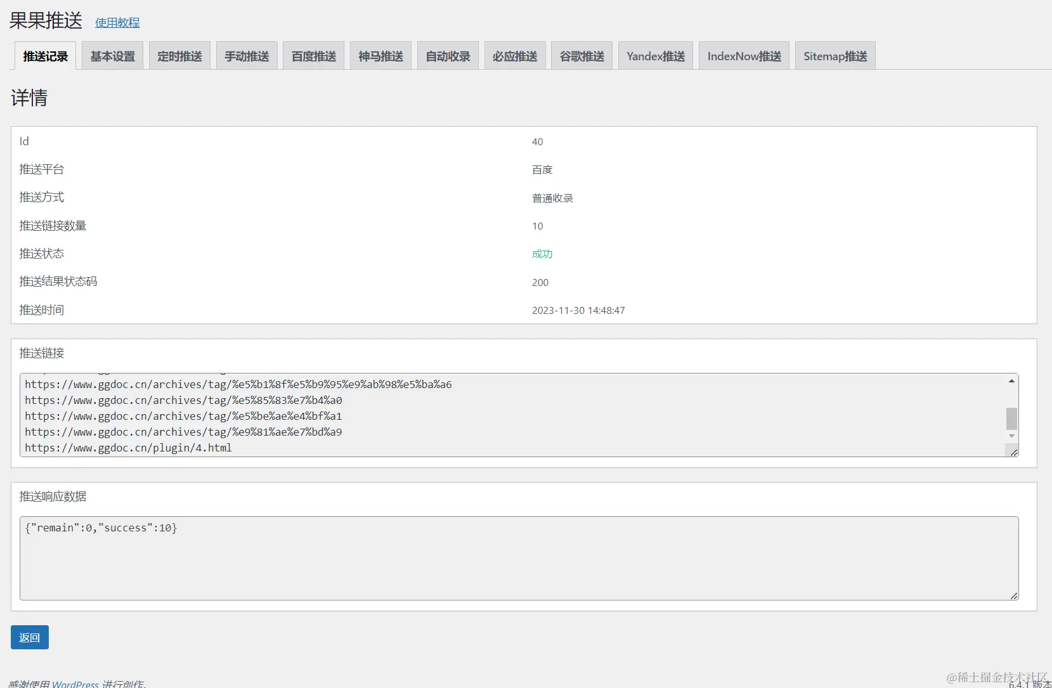Image resolution: width=1052 pixels, height=688 pixels.
Task: Open the WordPress footer link
Action: (x=75, y=684)
